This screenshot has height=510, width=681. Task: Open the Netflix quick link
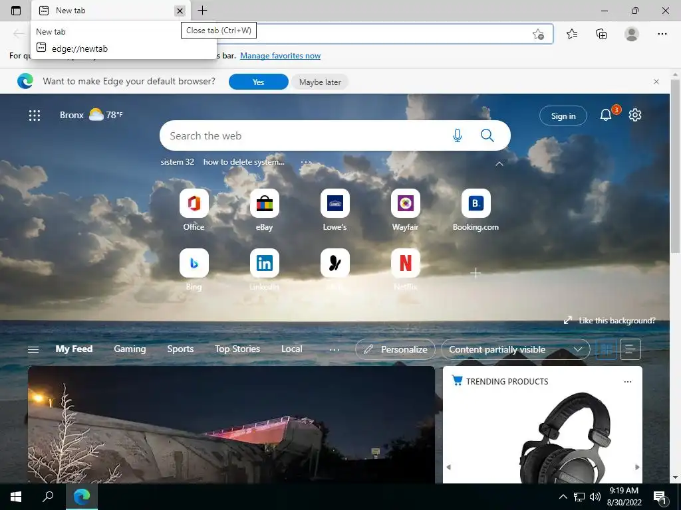pos(405,270)
